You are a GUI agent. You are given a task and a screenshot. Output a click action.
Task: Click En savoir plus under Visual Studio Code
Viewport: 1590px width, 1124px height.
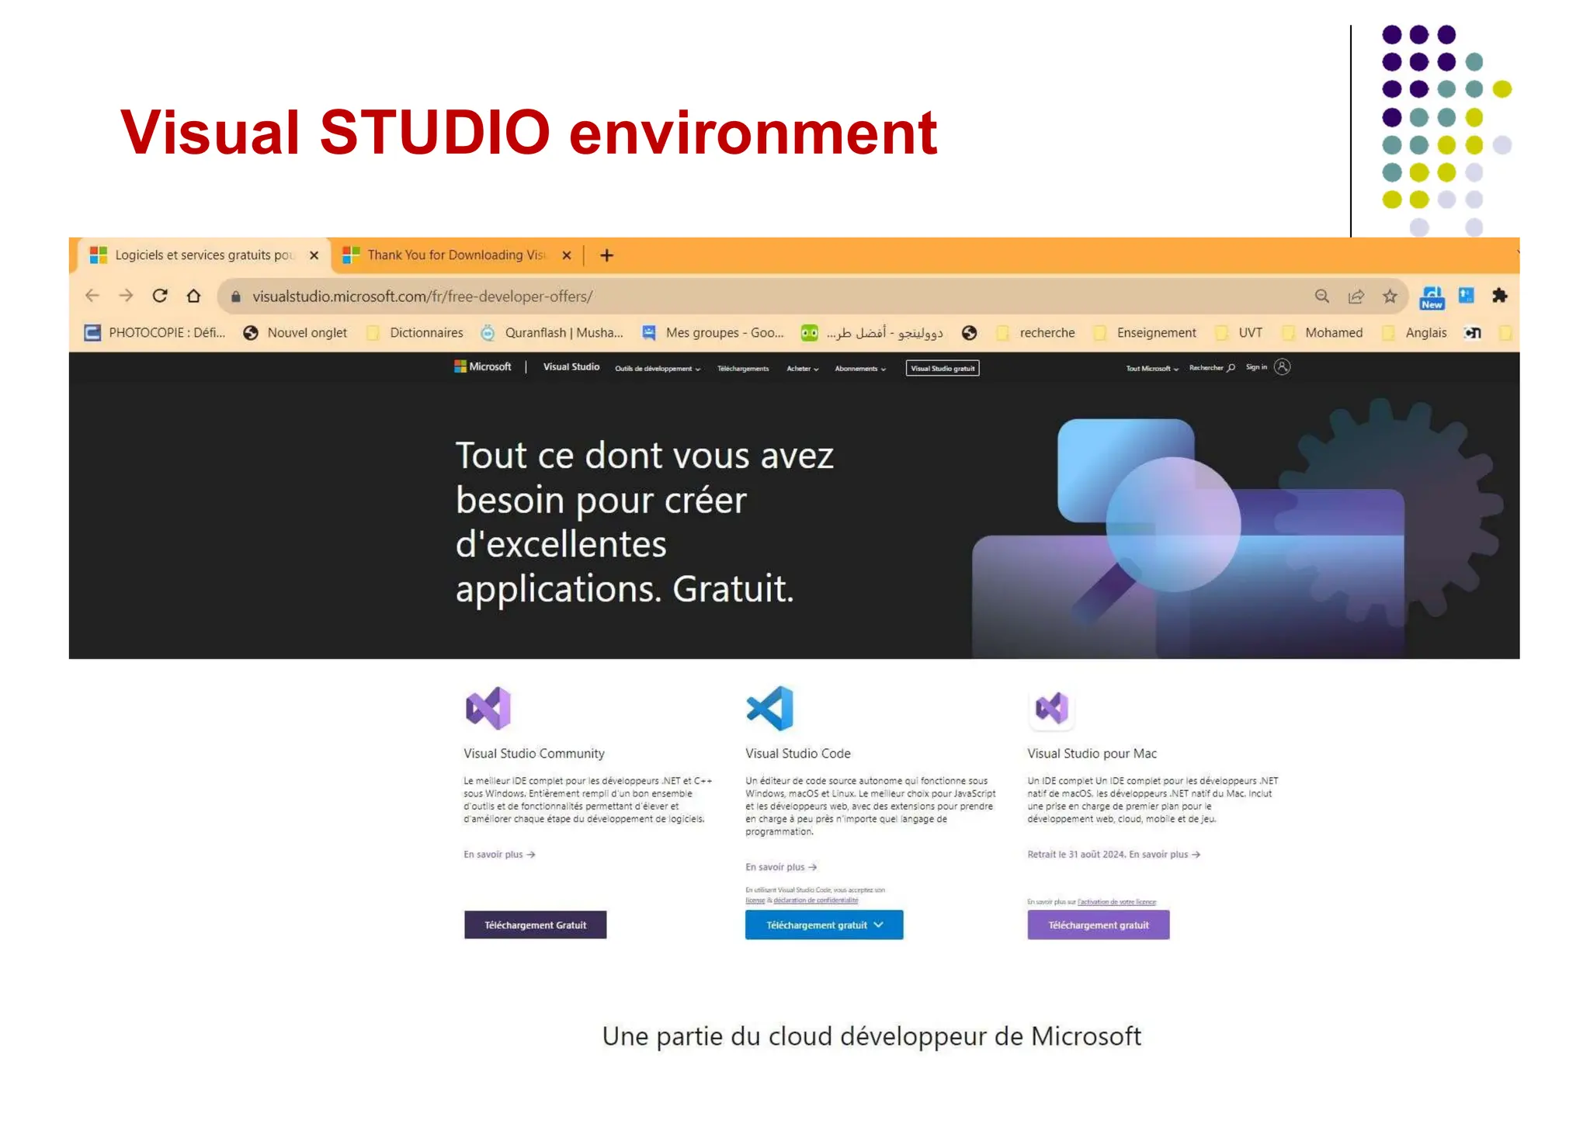click(781, 867)
